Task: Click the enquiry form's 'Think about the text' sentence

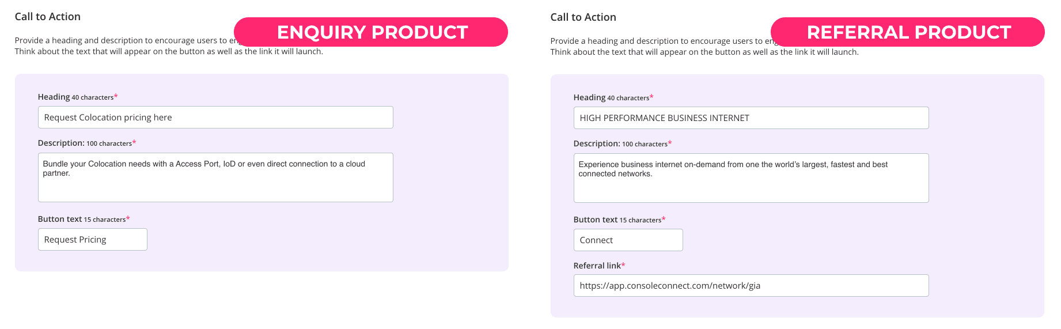Action: point(169,51)
